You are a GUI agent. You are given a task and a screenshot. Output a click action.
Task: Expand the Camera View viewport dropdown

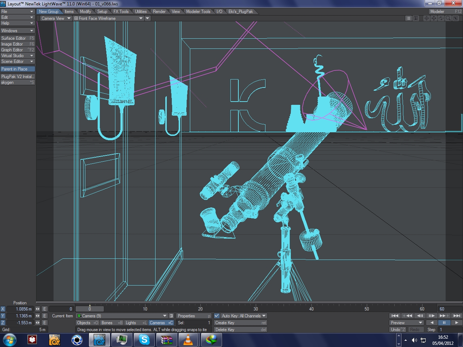pyautogui.click(x=56, y=18)
